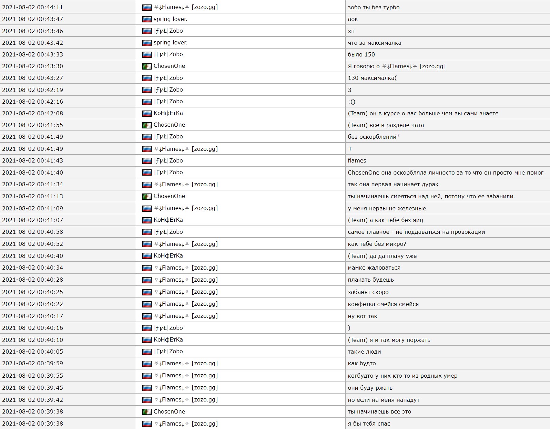Click the flag beside Flames at 00:39:55

click(147, 376)
